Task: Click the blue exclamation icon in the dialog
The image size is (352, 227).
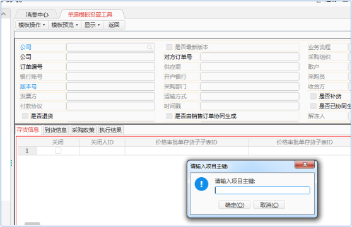Action: pos(201,184)
